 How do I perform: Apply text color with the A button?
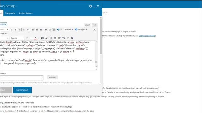tap(35, 38)
